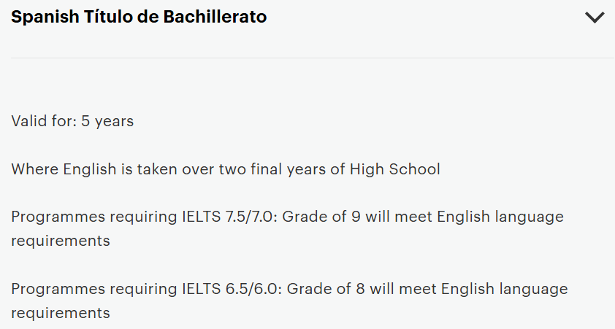The image size is (615, 329).
Task: Collapse the Spanish Título de Bachillerato chevron
Action: 595,18
